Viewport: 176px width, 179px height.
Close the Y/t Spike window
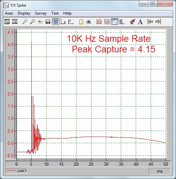click(x=165, y=4)
